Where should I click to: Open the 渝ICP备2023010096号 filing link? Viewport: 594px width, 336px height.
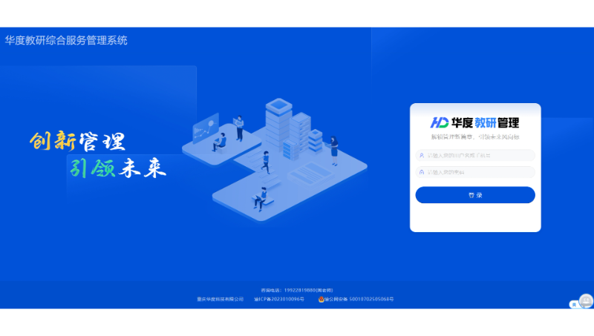coord(279,299)
